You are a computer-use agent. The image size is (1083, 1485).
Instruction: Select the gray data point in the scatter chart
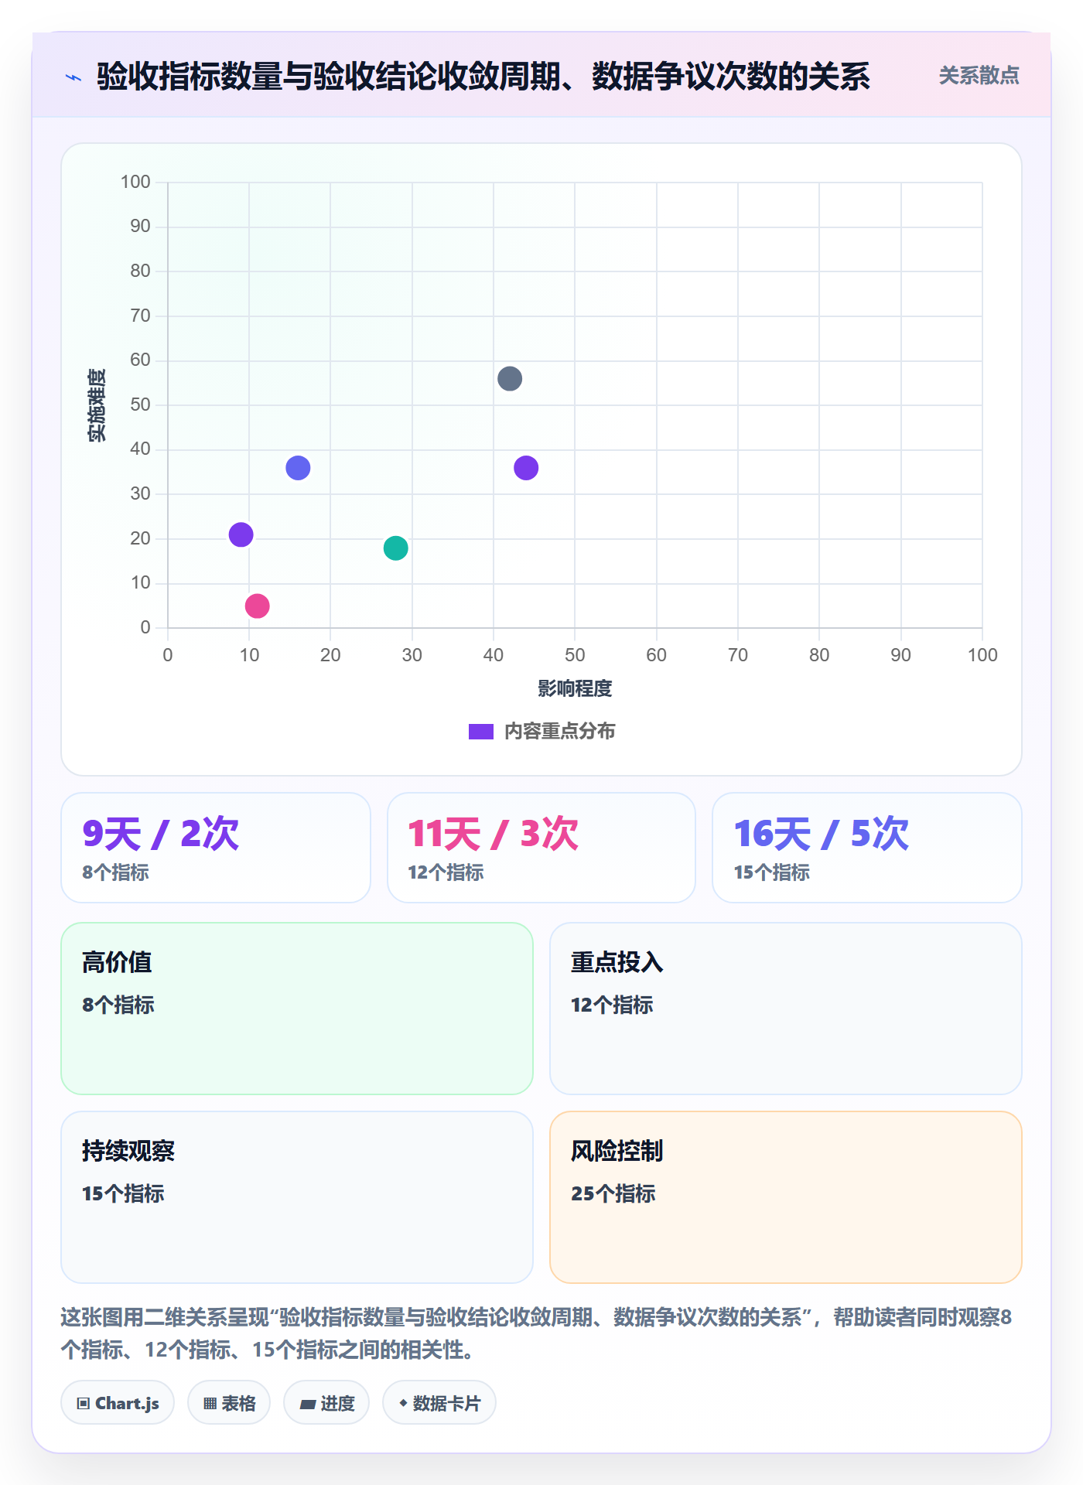[510, 379]
